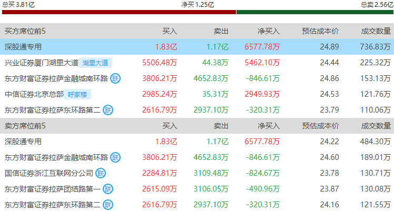This screenshot has height=211, width=394.
Task: Click 35.31万 sell amount
Action: pos(215,94)
